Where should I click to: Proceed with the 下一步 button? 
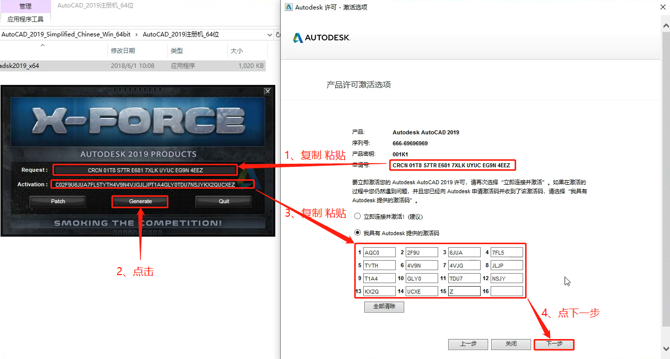554,344
